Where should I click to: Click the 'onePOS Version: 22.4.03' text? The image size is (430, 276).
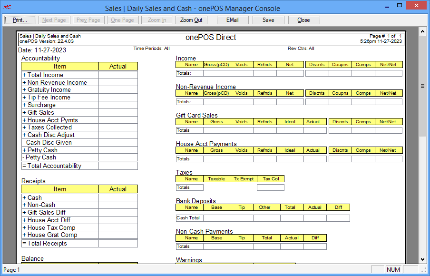tap(47, 41)
